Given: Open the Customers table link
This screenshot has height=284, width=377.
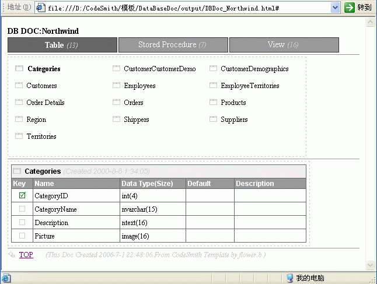Looking at the screenshot, I should click(x=41, y=86).
